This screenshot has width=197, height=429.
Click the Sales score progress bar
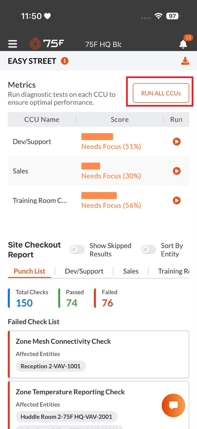[91, 166]
